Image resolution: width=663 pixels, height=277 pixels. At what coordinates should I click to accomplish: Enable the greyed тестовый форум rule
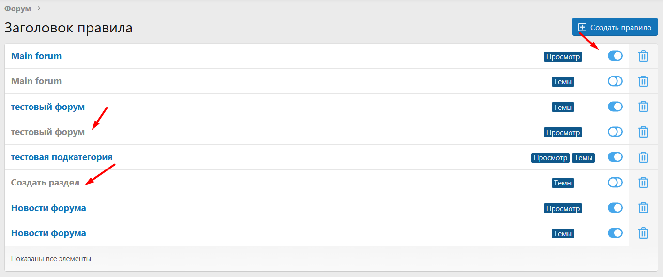click(x=615, y=132)
